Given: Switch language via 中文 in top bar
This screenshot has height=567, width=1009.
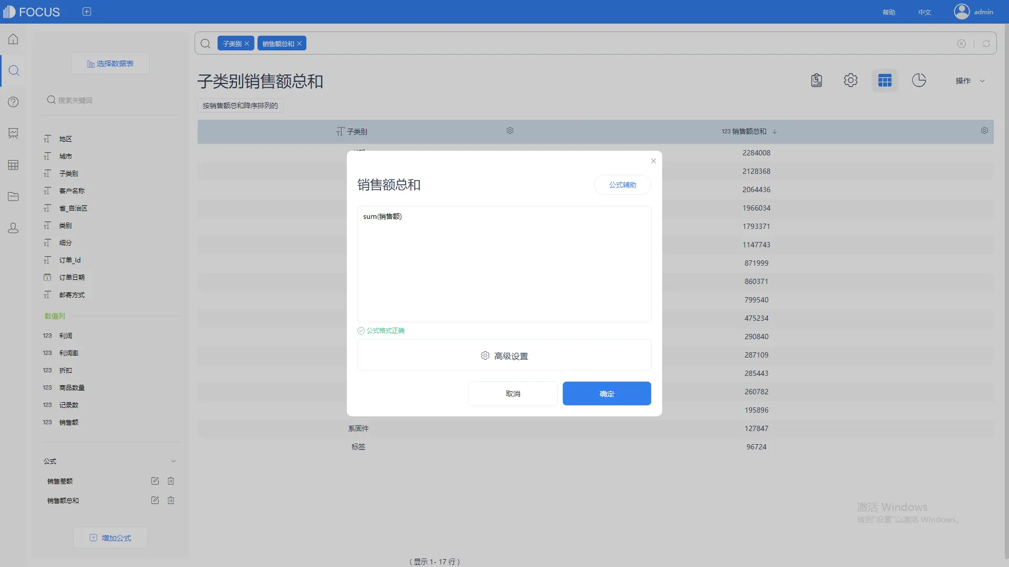Looking at the screenshot, I should click(924, 12).
